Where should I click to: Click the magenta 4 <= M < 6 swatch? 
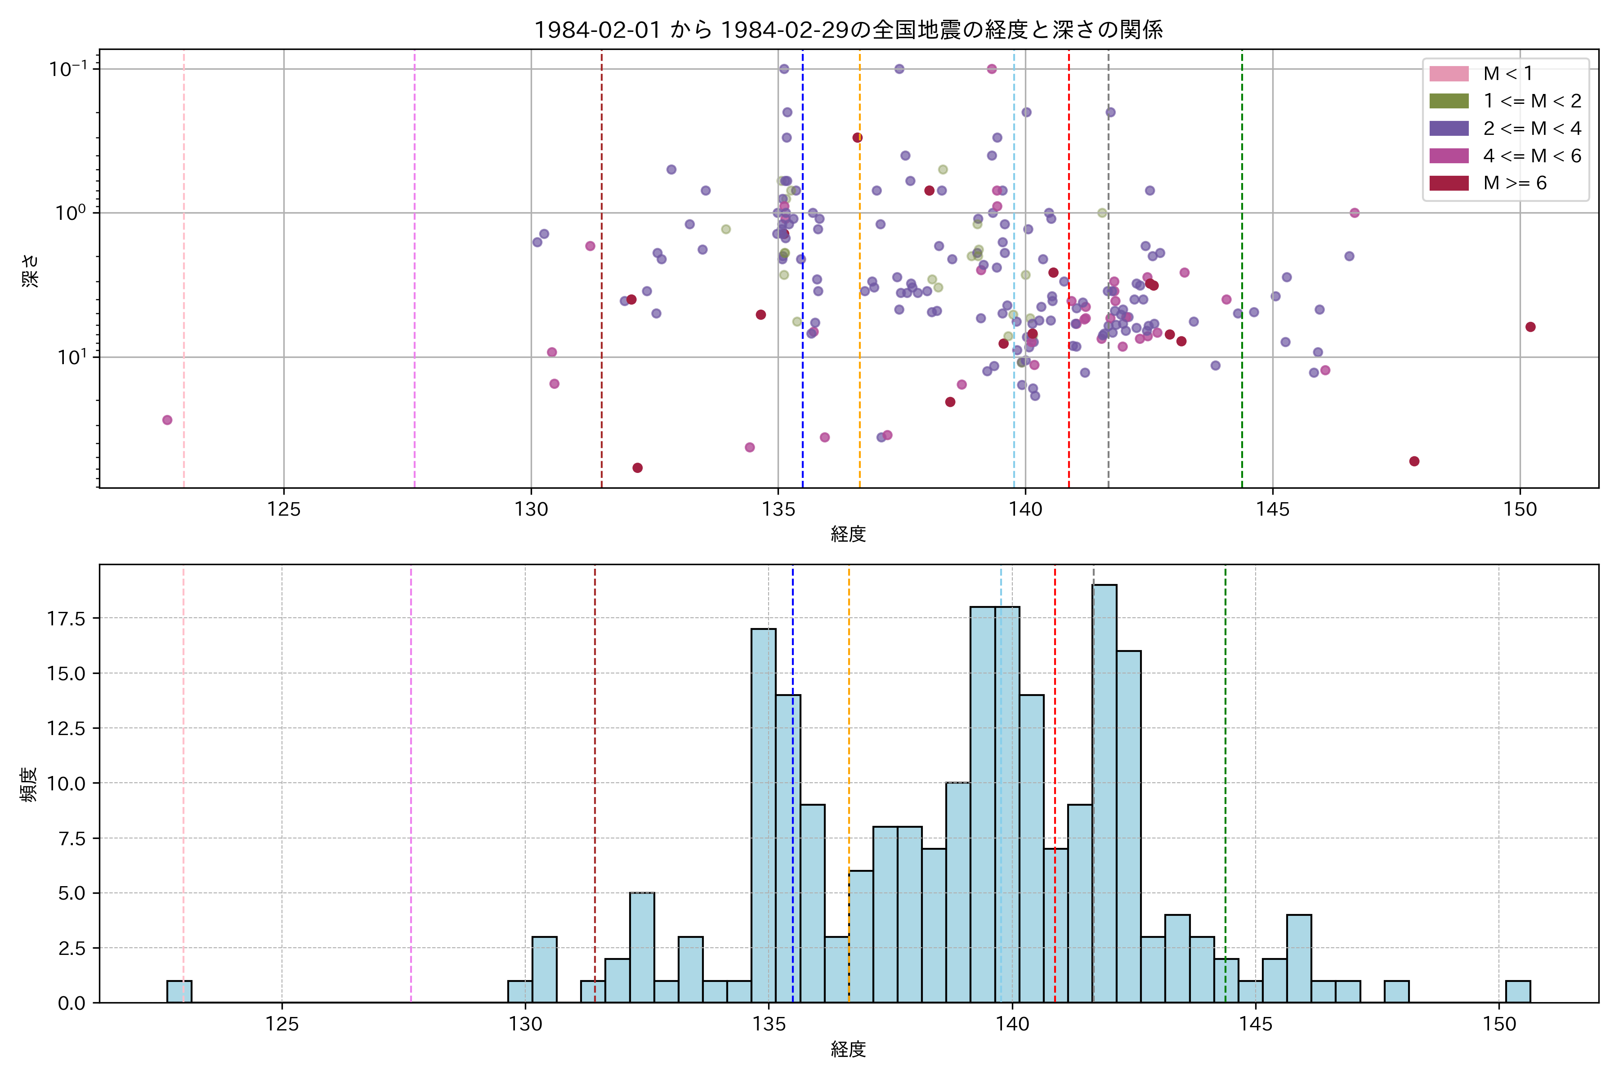pos(1449,156)
